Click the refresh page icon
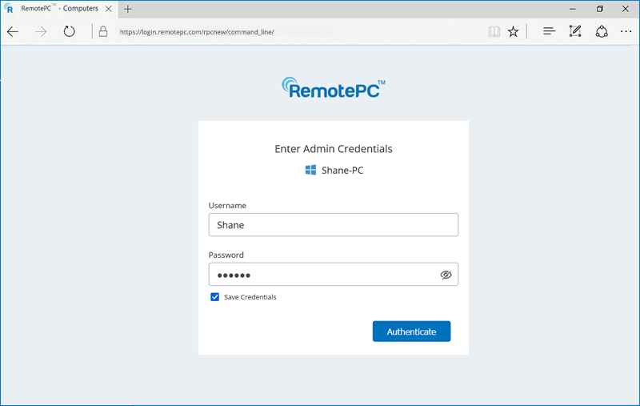This screenshot has width=640, height=406. click(70, 32)
